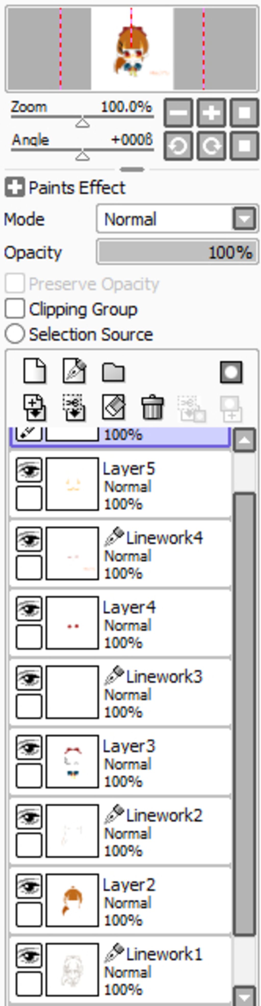
Task: Select the Linework4 layer
Action: [120, 553]
